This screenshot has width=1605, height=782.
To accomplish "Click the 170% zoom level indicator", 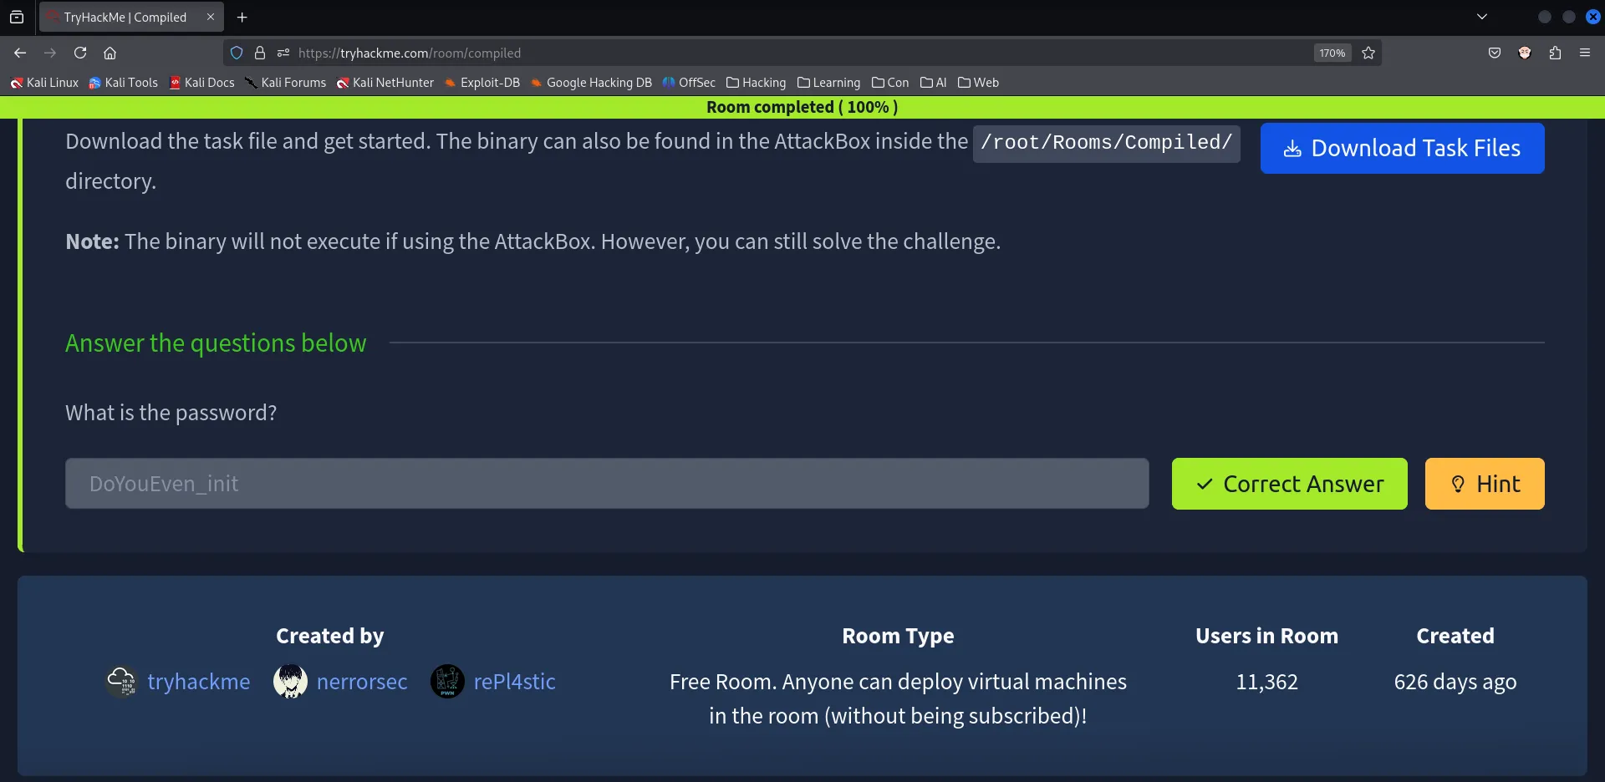I will point(1332,53).
